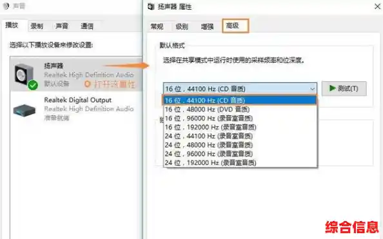Switch to the 播放 tab in Sound window
This screenshot has height=239, width=383.
point(12,25)
